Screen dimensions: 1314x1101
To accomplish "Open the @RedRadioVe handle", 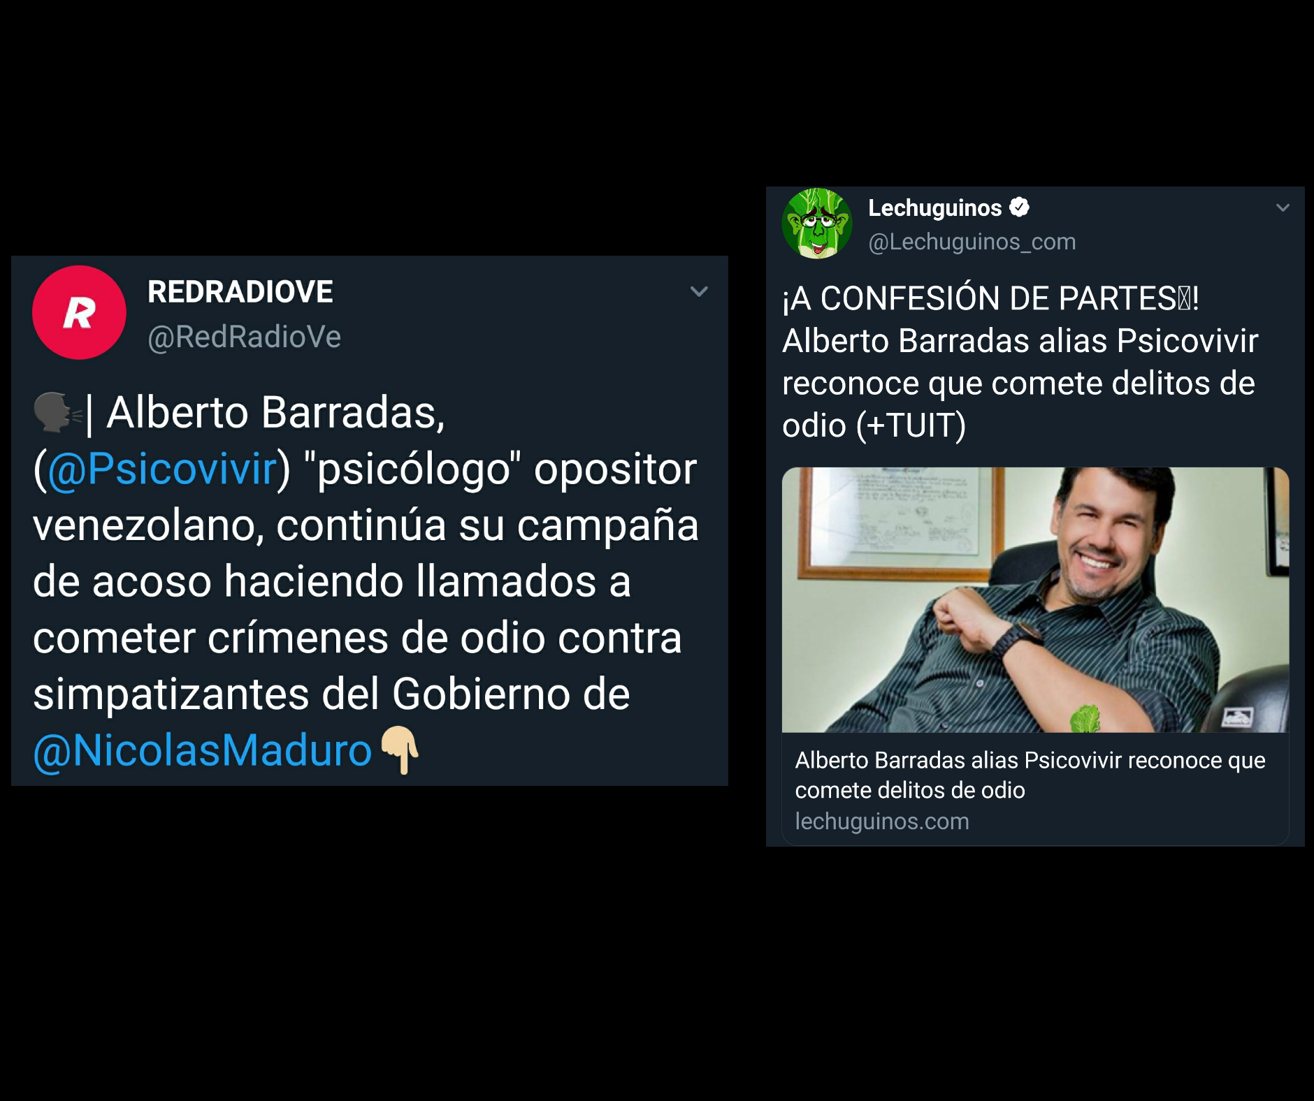I will pos(244,337).
